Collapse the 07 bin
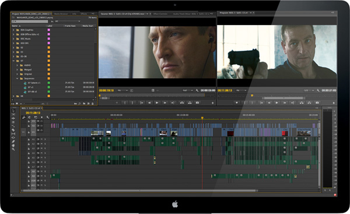The height and width of the screenshot is (214, 350). click(13, 61)
